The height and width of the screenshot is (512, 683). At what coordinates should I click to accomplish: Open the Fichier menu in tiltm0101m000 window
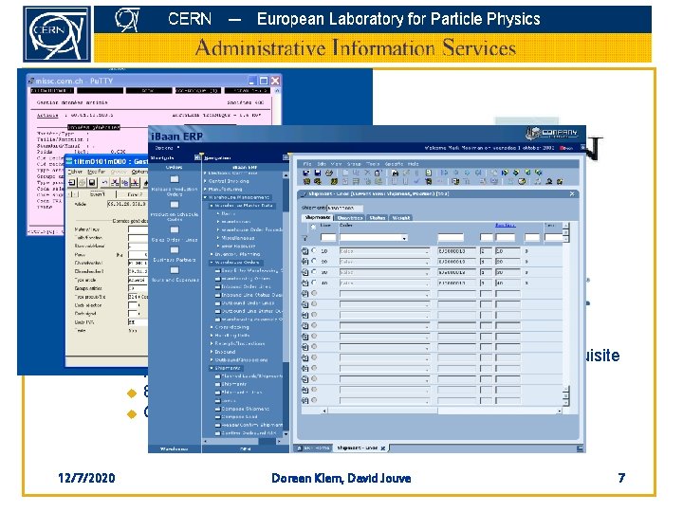(75, 172)
